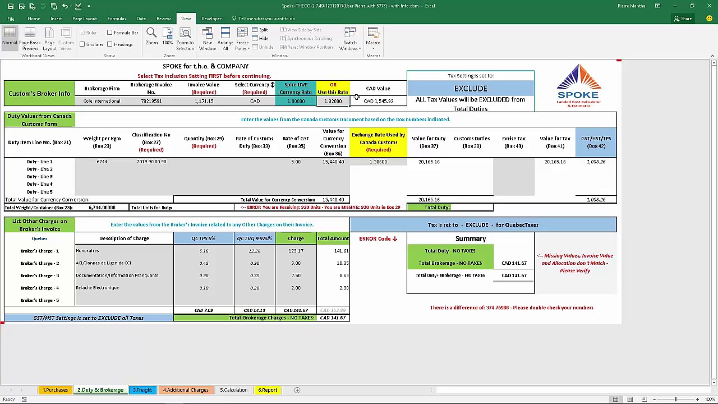Click the macro record icon in status bar
The image size is (718, 404).
click(24, 399)
